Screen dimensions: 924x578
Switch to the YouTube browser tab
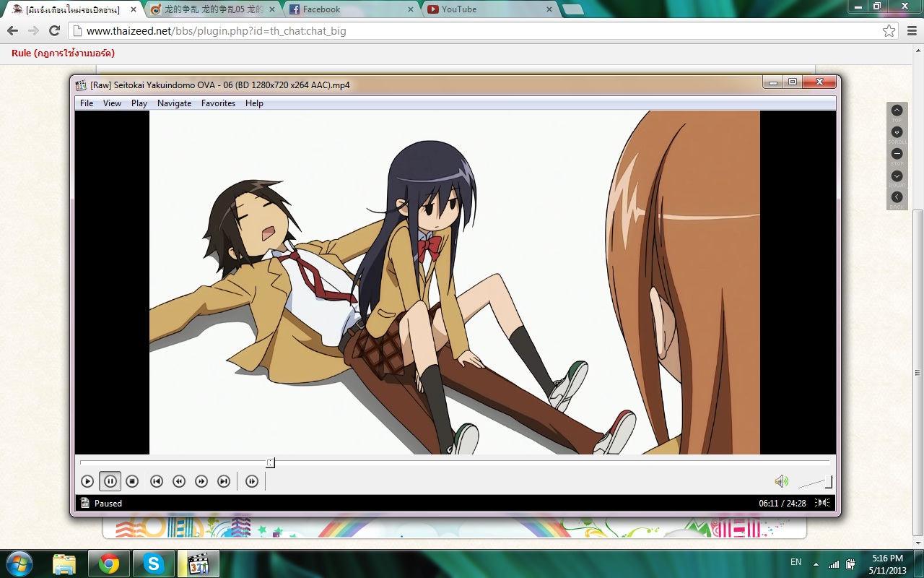pyautogui.click(x=489, y=9)
